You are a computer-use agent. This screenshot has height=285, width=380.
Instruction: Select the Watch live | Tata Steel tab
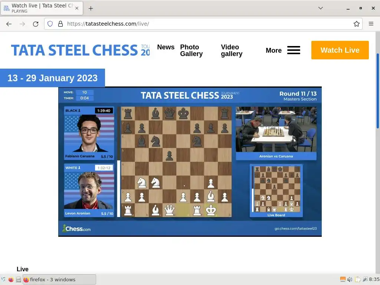[42, 8]
